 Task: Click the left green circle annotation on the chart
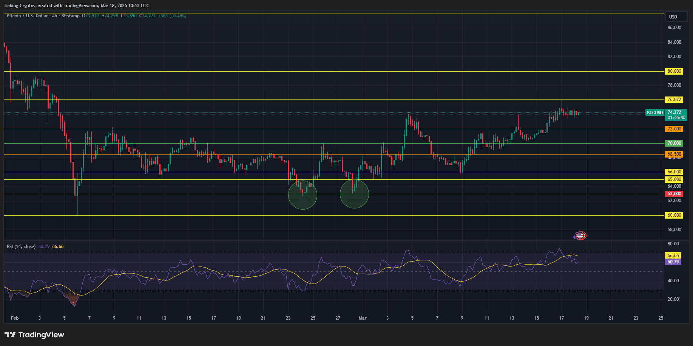click(303, 194)
